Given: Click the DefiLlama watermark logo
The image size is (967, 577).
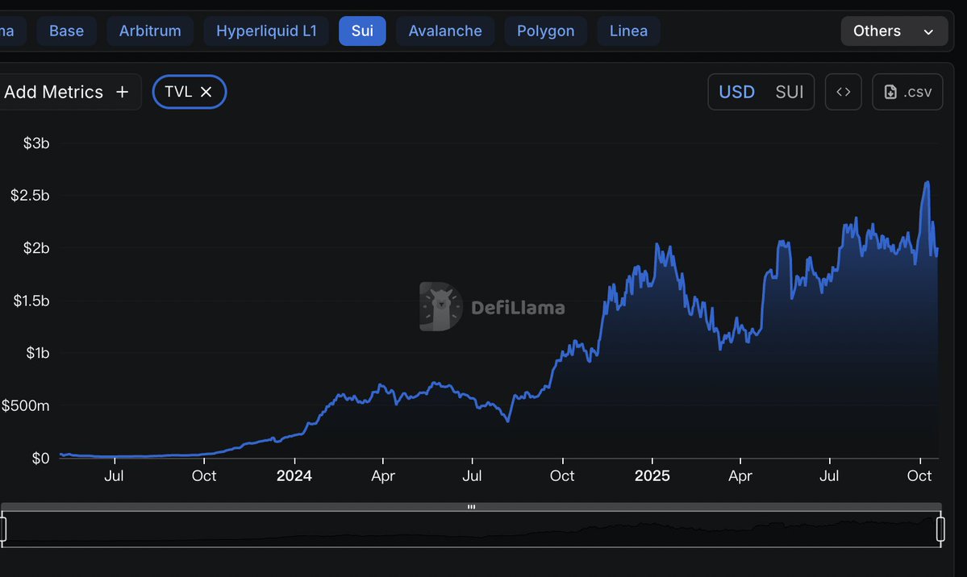Looking at the screenshot, I should coord(440,307).
